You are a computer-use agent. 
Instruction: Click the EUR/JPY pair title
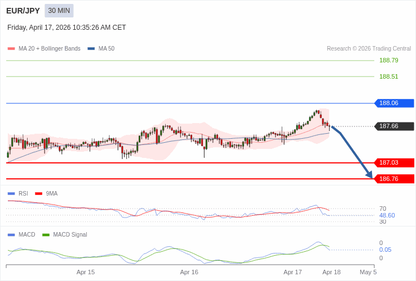[23, 11]
